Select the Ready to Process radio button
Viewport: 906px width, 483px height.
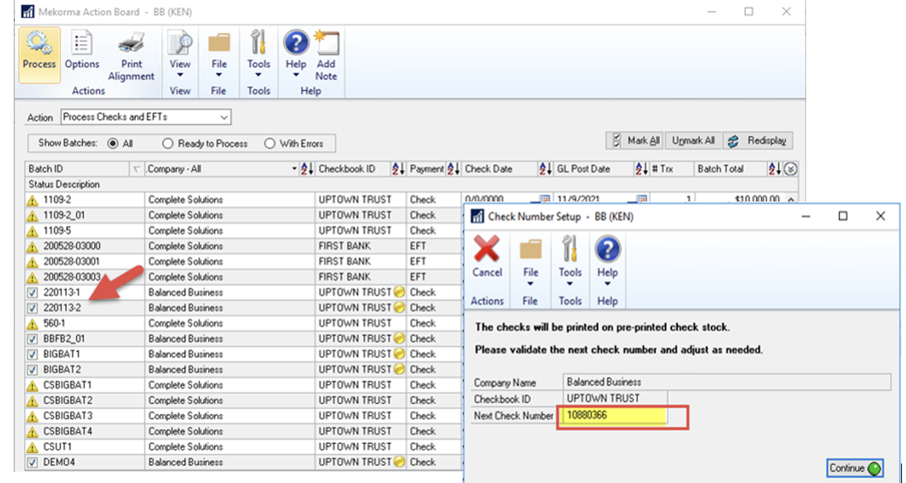[x=168, y=143]
